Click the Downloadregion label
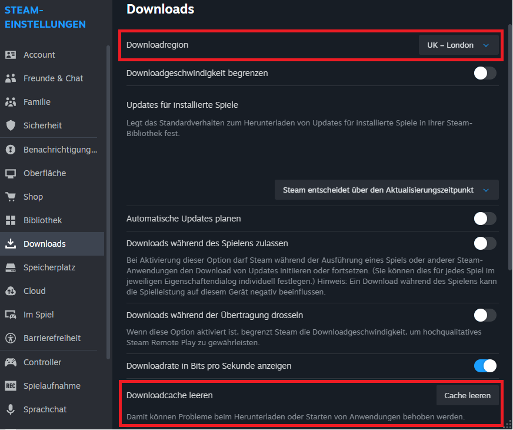Screen dimensions: 513x430 [157, 45]
